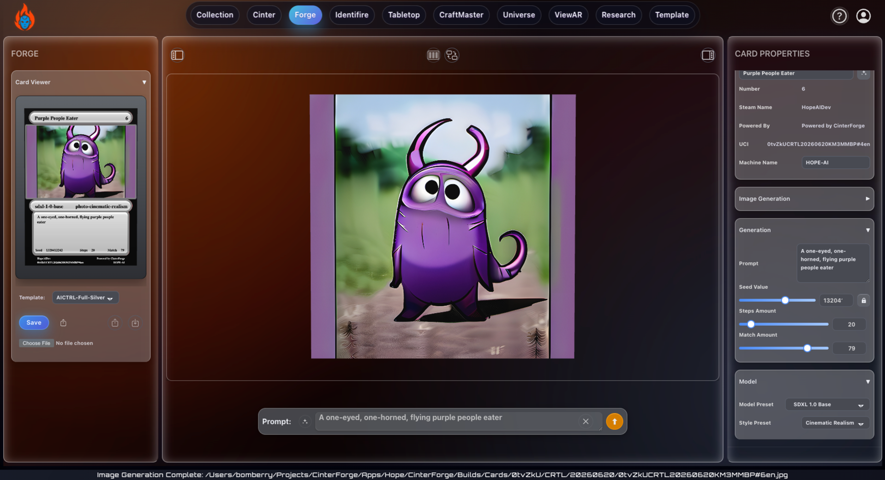Click the orange submit prompt arrow button
The width and height of the screenshot is (885, 480).
pos(614,421)
